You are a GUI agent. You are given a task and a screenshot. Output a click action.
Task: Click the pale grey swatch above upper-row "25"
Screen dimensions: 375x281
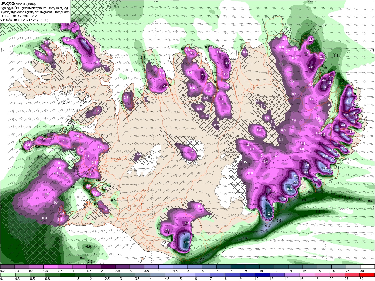click(x=353, y=267)
